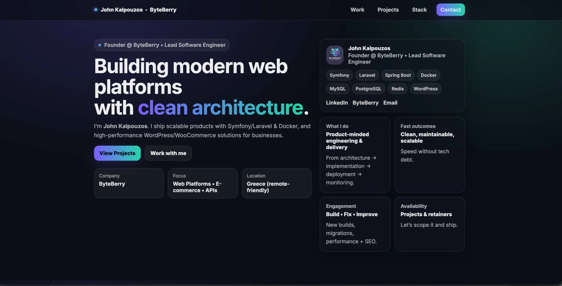Click the ByteBerry logo avatar in the profile card
Screen dimensions: 562x286
pyautogui.click(x=335, y=55)
